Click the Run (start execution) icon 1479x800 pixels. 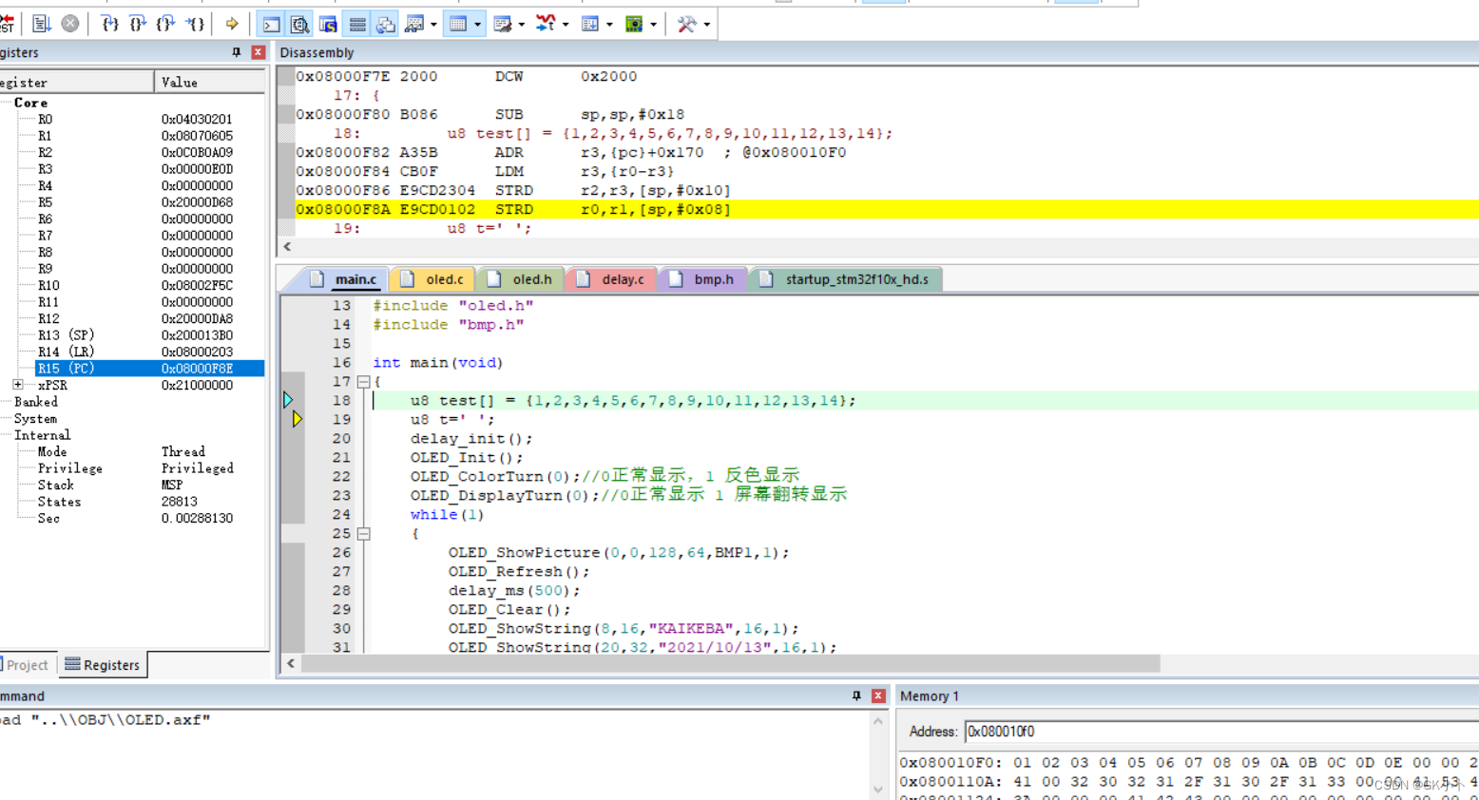(x=41, y=23)
